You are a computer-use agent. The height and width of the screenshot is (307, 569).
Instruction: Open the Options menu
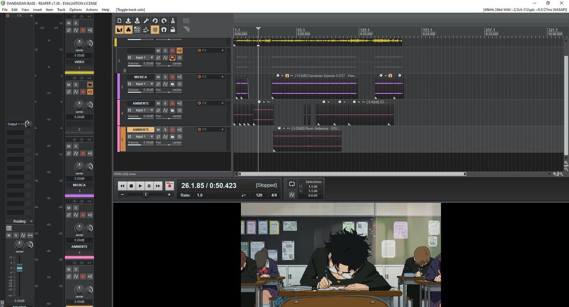[75, 9]
